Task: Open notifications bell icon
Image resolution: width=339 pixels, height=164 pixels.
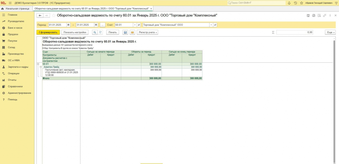Action: coord(289,3)
